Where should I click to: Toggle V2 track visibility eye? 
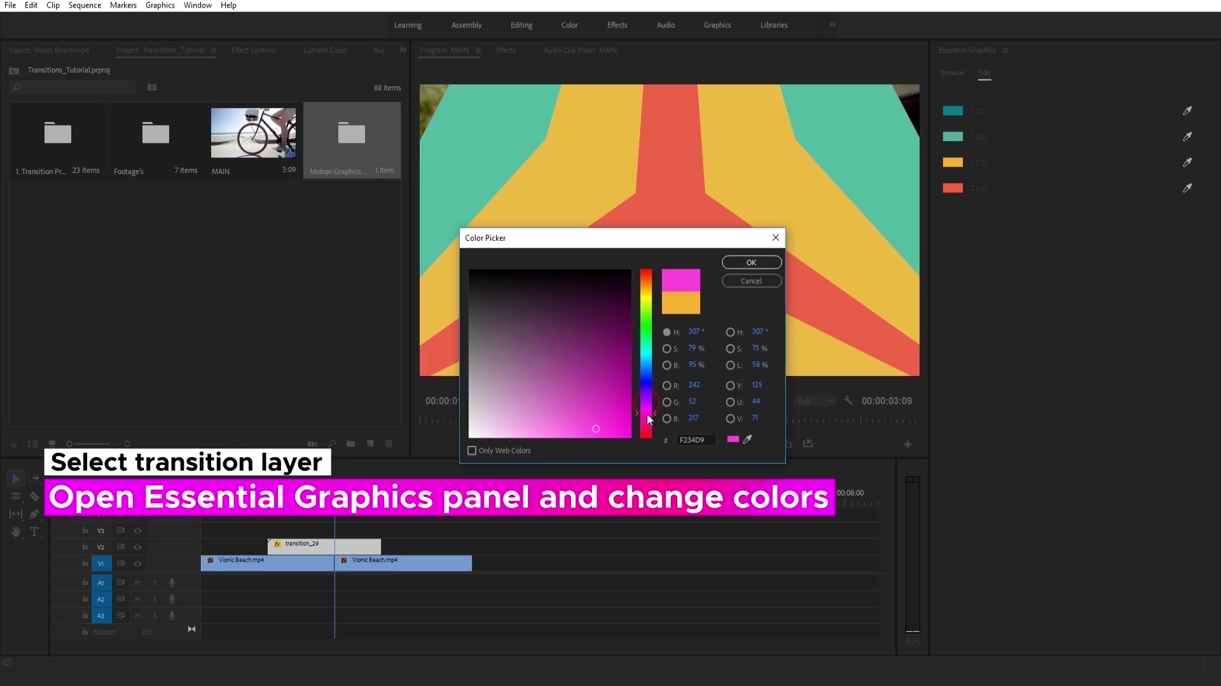coord(137,547)
